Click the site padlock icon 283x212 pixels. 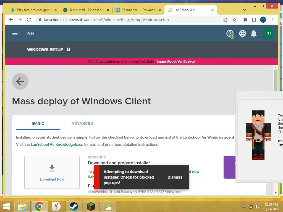[x=40, y=20]
